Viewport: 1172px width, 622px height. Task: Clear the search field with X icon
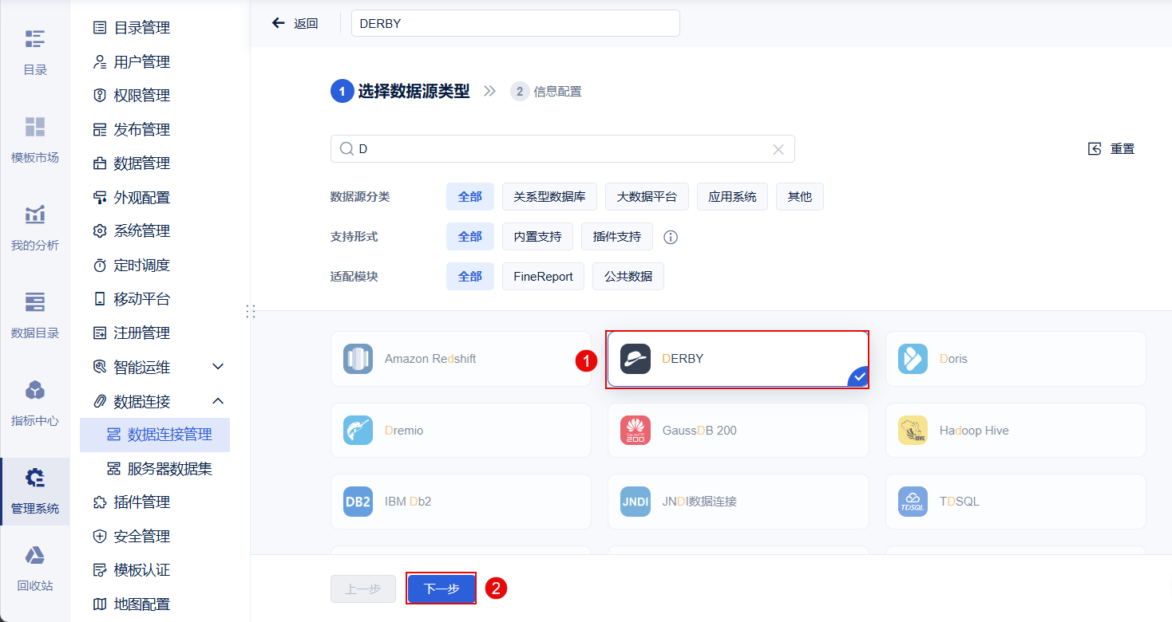778,149
